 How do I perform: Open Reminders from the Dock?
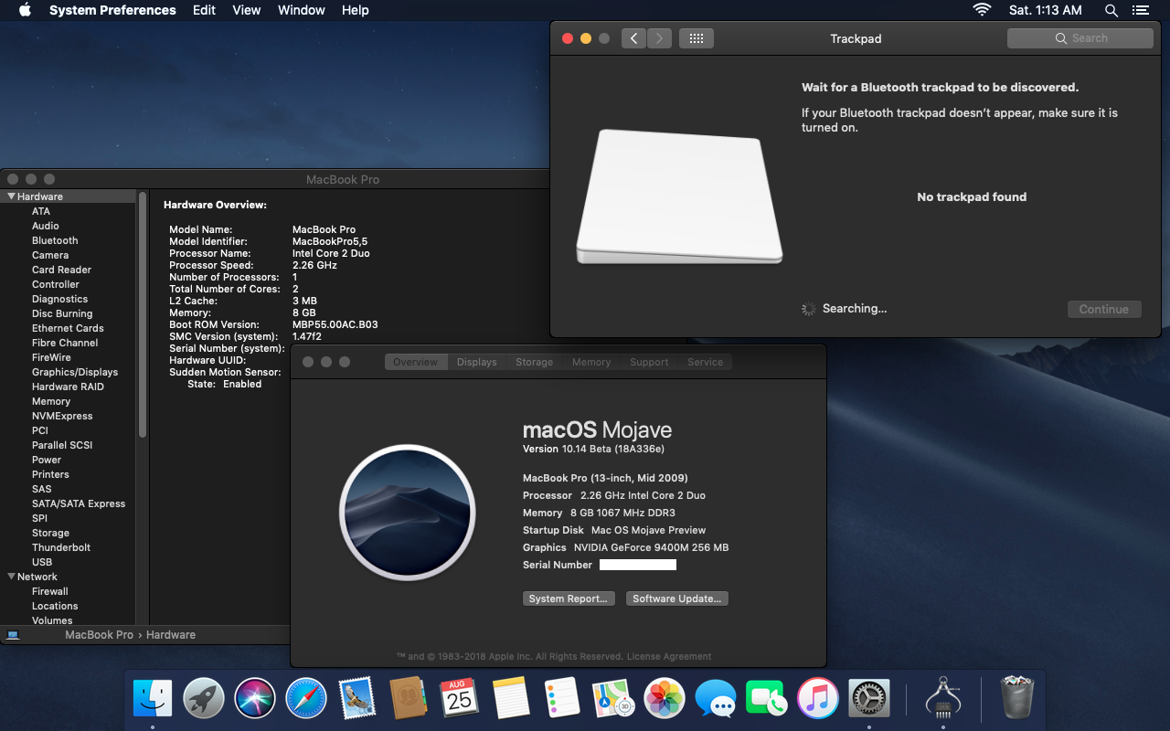coord(562,699)
